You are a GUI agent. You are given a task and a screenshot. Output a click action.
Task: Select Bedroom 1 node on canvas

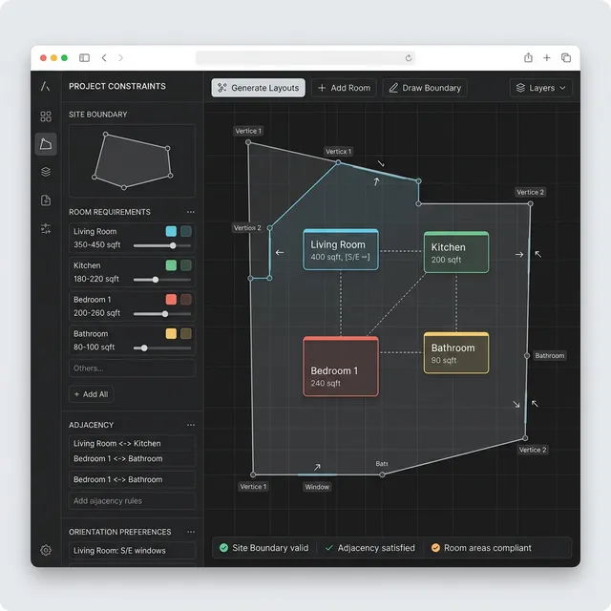[341, 367]
